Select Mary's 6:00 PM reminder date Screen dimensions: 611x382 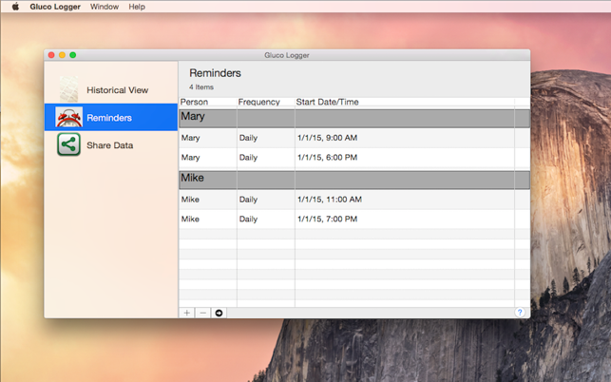[327, 157]
